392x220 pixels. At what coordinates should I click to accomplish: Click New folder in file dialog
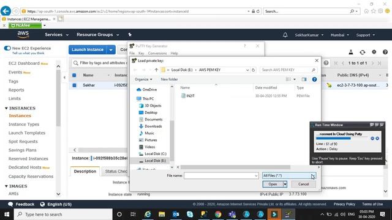coord(169,79)
